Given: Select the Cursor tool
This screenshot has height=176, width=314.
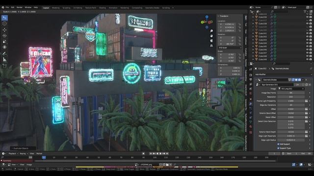Looking at the screenshot, I should tap(4, 24).
